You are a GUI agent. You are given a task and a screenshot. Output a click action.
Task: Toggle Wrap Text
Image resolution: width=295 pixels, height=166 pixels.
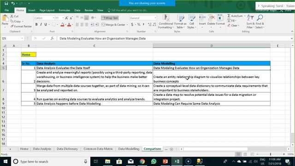point(110,18)
